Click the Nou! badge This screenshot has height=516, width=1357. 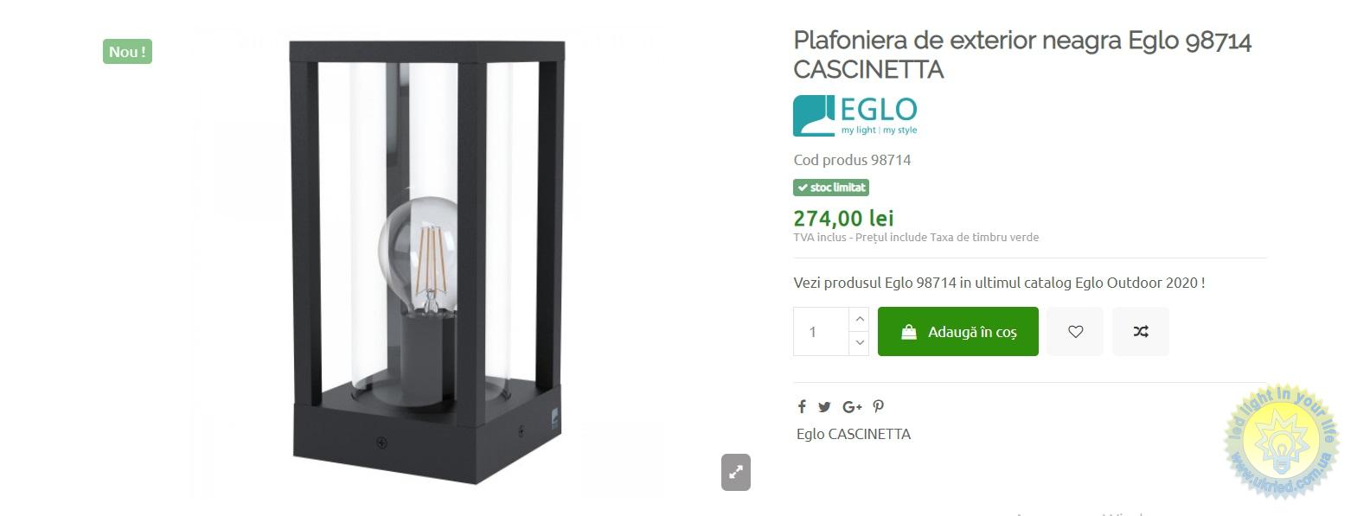pos(127,52)
